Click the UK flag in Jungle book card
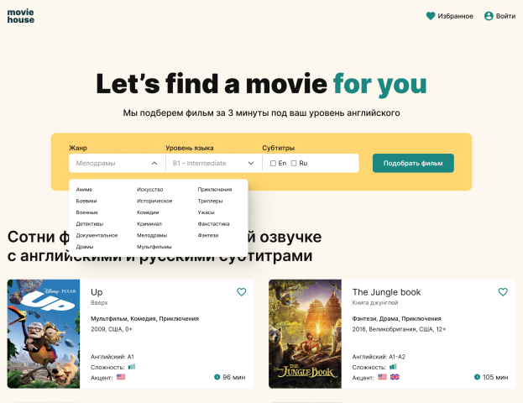This screenshot has width=523, height=403. click(395, 377)
